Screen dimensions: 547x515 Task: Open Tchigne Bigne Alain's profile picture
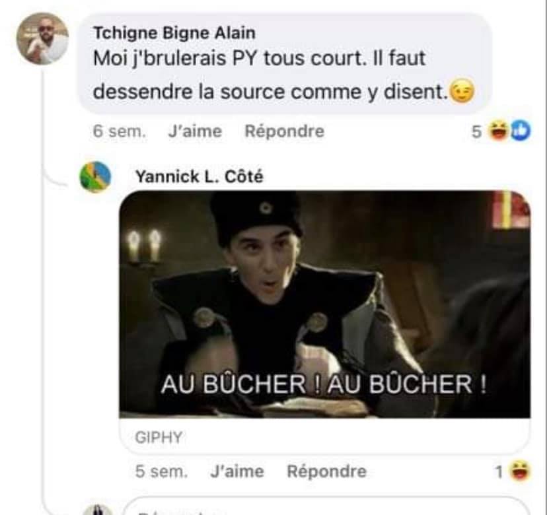click(42, 39)
